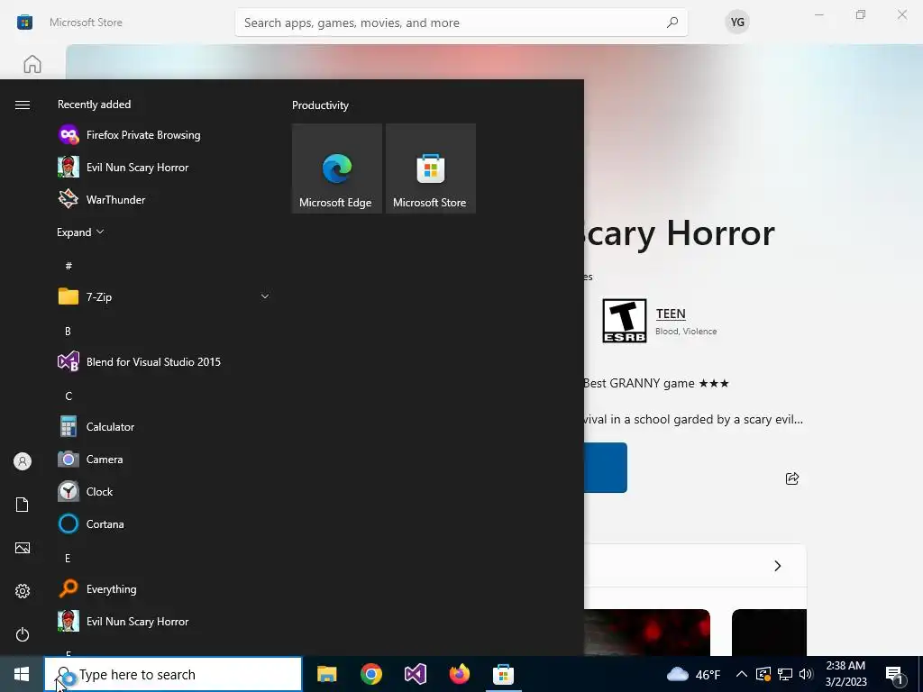This screenshot has height=692, width=923.
Task: Click the Store search magnifier icon
Action: [672, 23]
